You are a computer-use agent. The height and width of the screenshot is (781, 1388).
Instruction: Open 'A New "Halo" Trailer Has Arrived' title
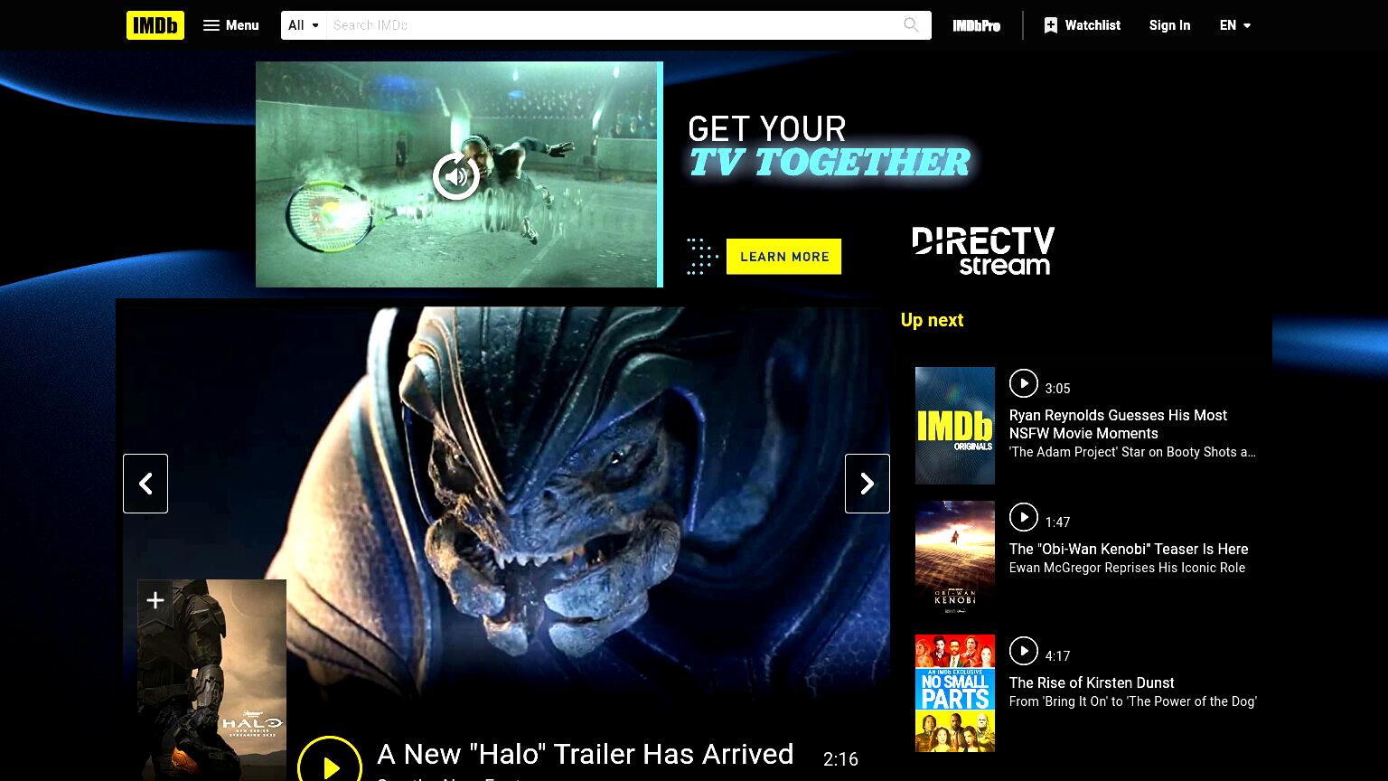(x=586, y=754)
